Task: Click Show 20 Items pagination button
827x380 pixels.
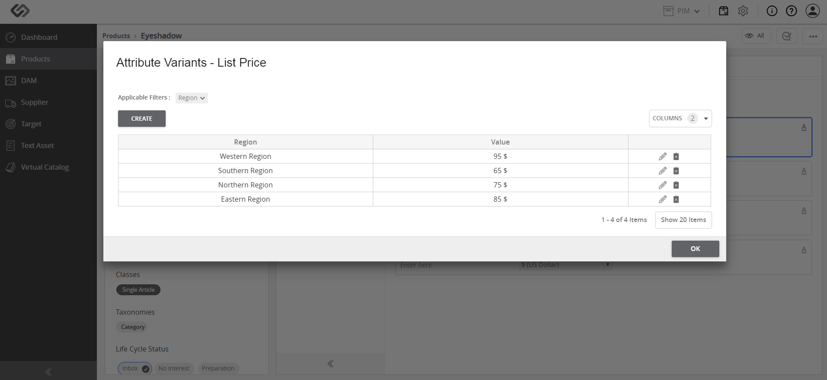Action: tap(683, 220)
